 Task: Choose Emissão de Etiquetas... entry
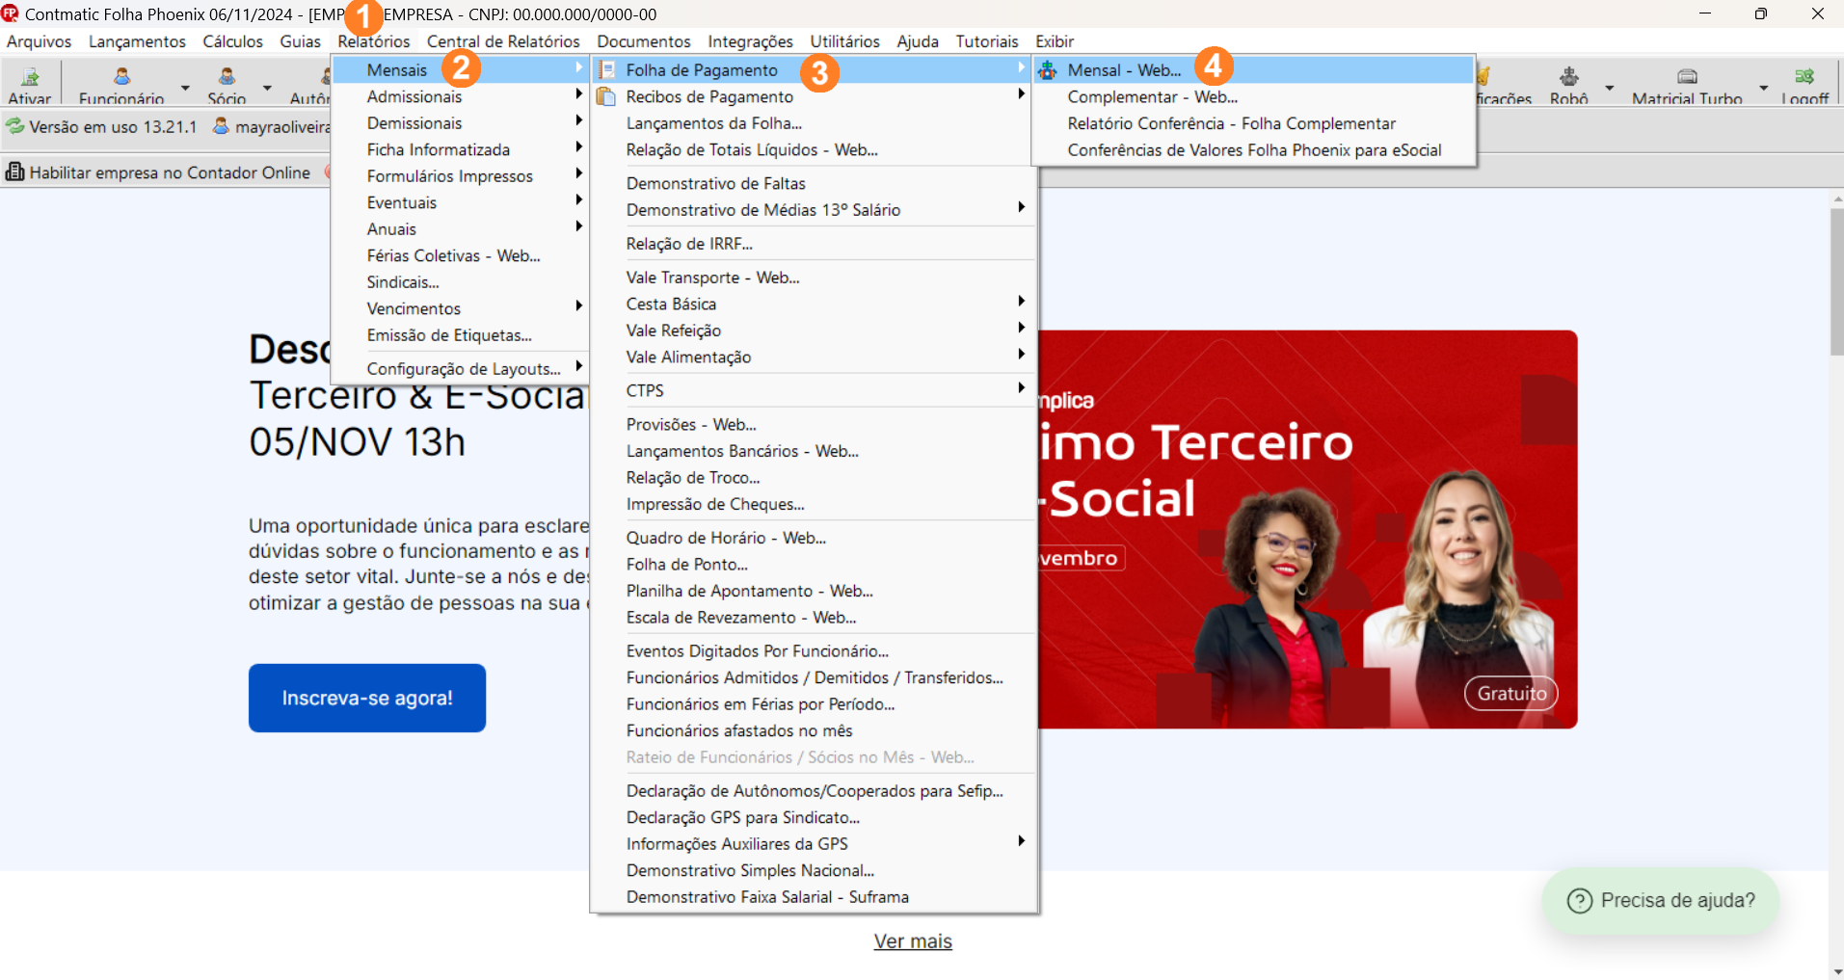tap(460, 334)
